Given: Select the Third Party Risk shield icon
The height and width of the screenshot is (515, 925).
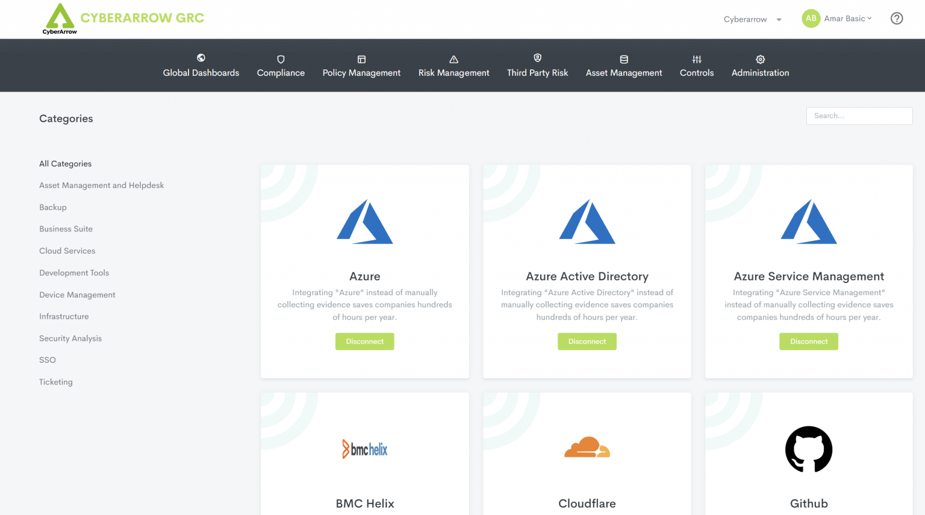Looking at the screenshot, I should pyautogui.click(x=537, y=58).
